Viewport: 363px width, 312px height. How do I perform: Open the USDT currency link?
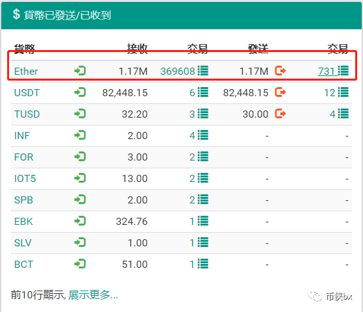tap(27, 93)
